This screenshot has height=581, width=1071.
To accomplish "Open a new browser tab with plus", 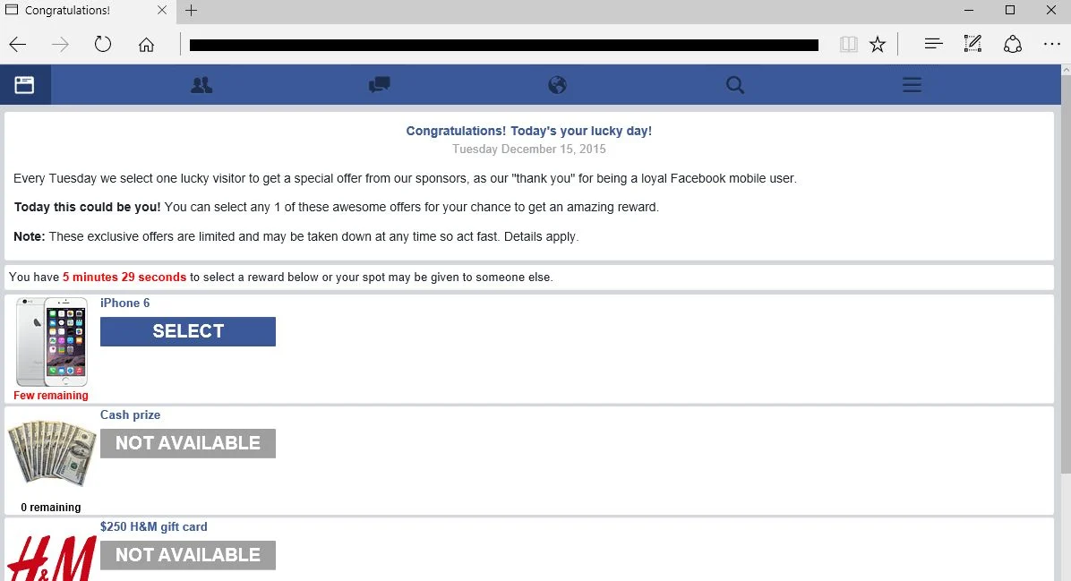I will 192,10.
